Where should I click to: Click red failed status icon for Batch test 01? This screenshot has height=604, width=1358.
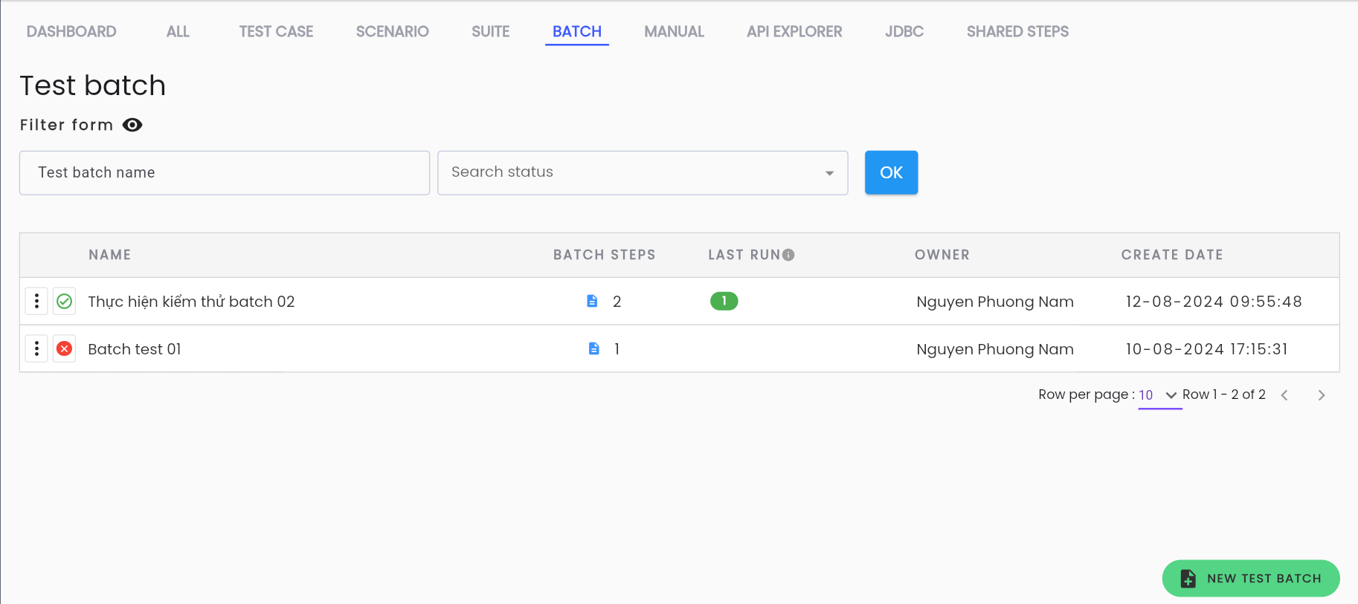[65, 348]
